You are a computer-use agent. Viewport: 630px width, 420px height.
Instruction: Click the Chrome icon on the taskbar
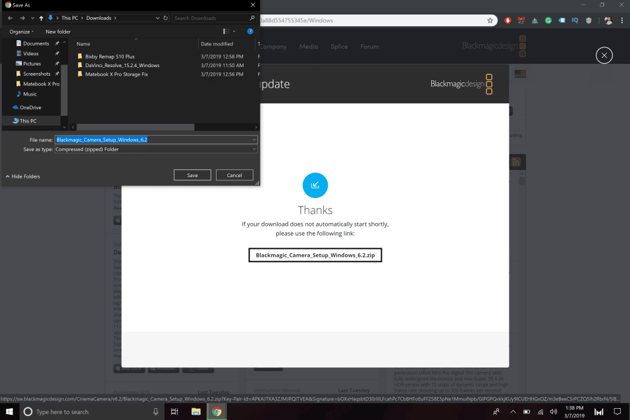click(217, 411)
